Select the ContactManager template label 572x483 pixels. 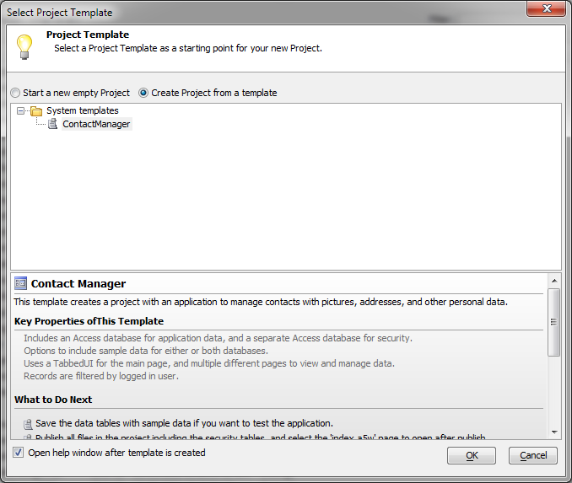coord(96,124)
